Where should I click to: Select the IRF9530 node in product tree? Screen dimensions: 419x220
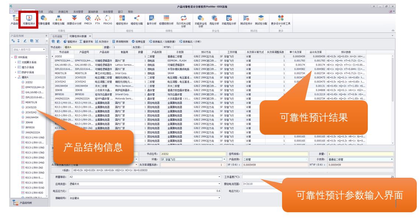pyautogui.click(x=30, y=127)
